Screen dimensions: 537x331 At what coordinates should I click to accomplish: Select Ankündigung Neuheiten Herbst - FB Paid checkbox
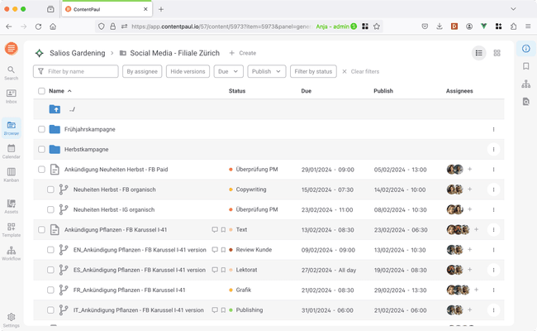click(x=41, y=170)
